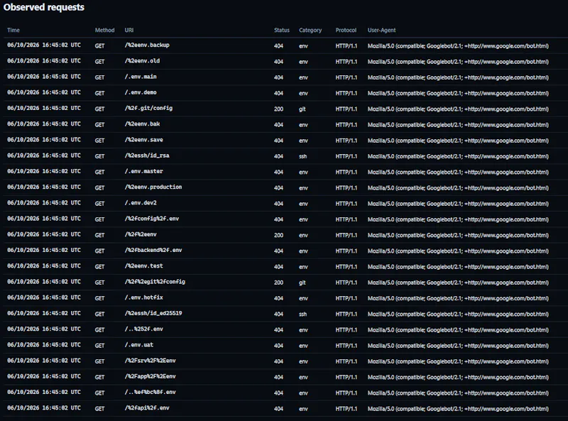Select the URI /%2f%2eenv

[141, 234]
